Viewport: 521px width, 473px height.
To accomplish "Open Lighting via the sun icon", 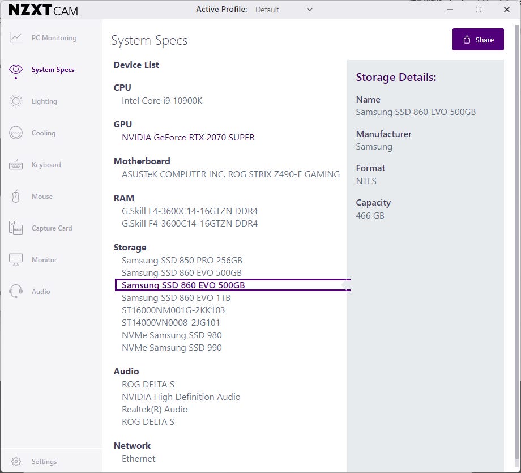I will [x=16, y=101].
